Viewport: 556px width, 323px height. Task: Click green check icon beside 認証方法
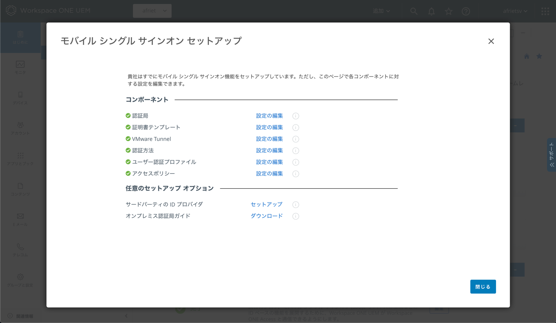click(x=128, y=150)
